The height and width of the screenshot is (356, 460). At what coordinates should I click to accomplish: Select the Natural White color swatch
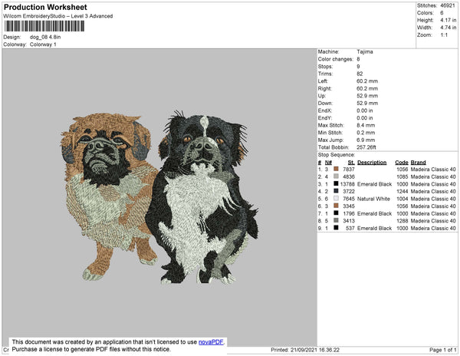[x=336, y=199]
